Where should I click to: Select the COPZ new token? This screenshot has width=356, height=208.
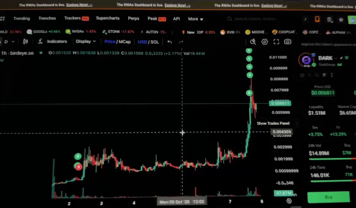pos(311,32)
